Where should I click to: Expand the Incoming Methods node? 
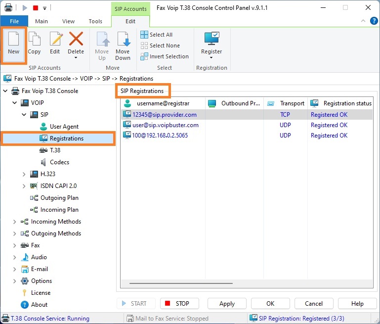[x=14, y=222]
